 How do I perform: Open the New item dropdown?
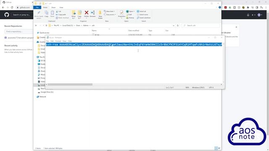[109, 11]
